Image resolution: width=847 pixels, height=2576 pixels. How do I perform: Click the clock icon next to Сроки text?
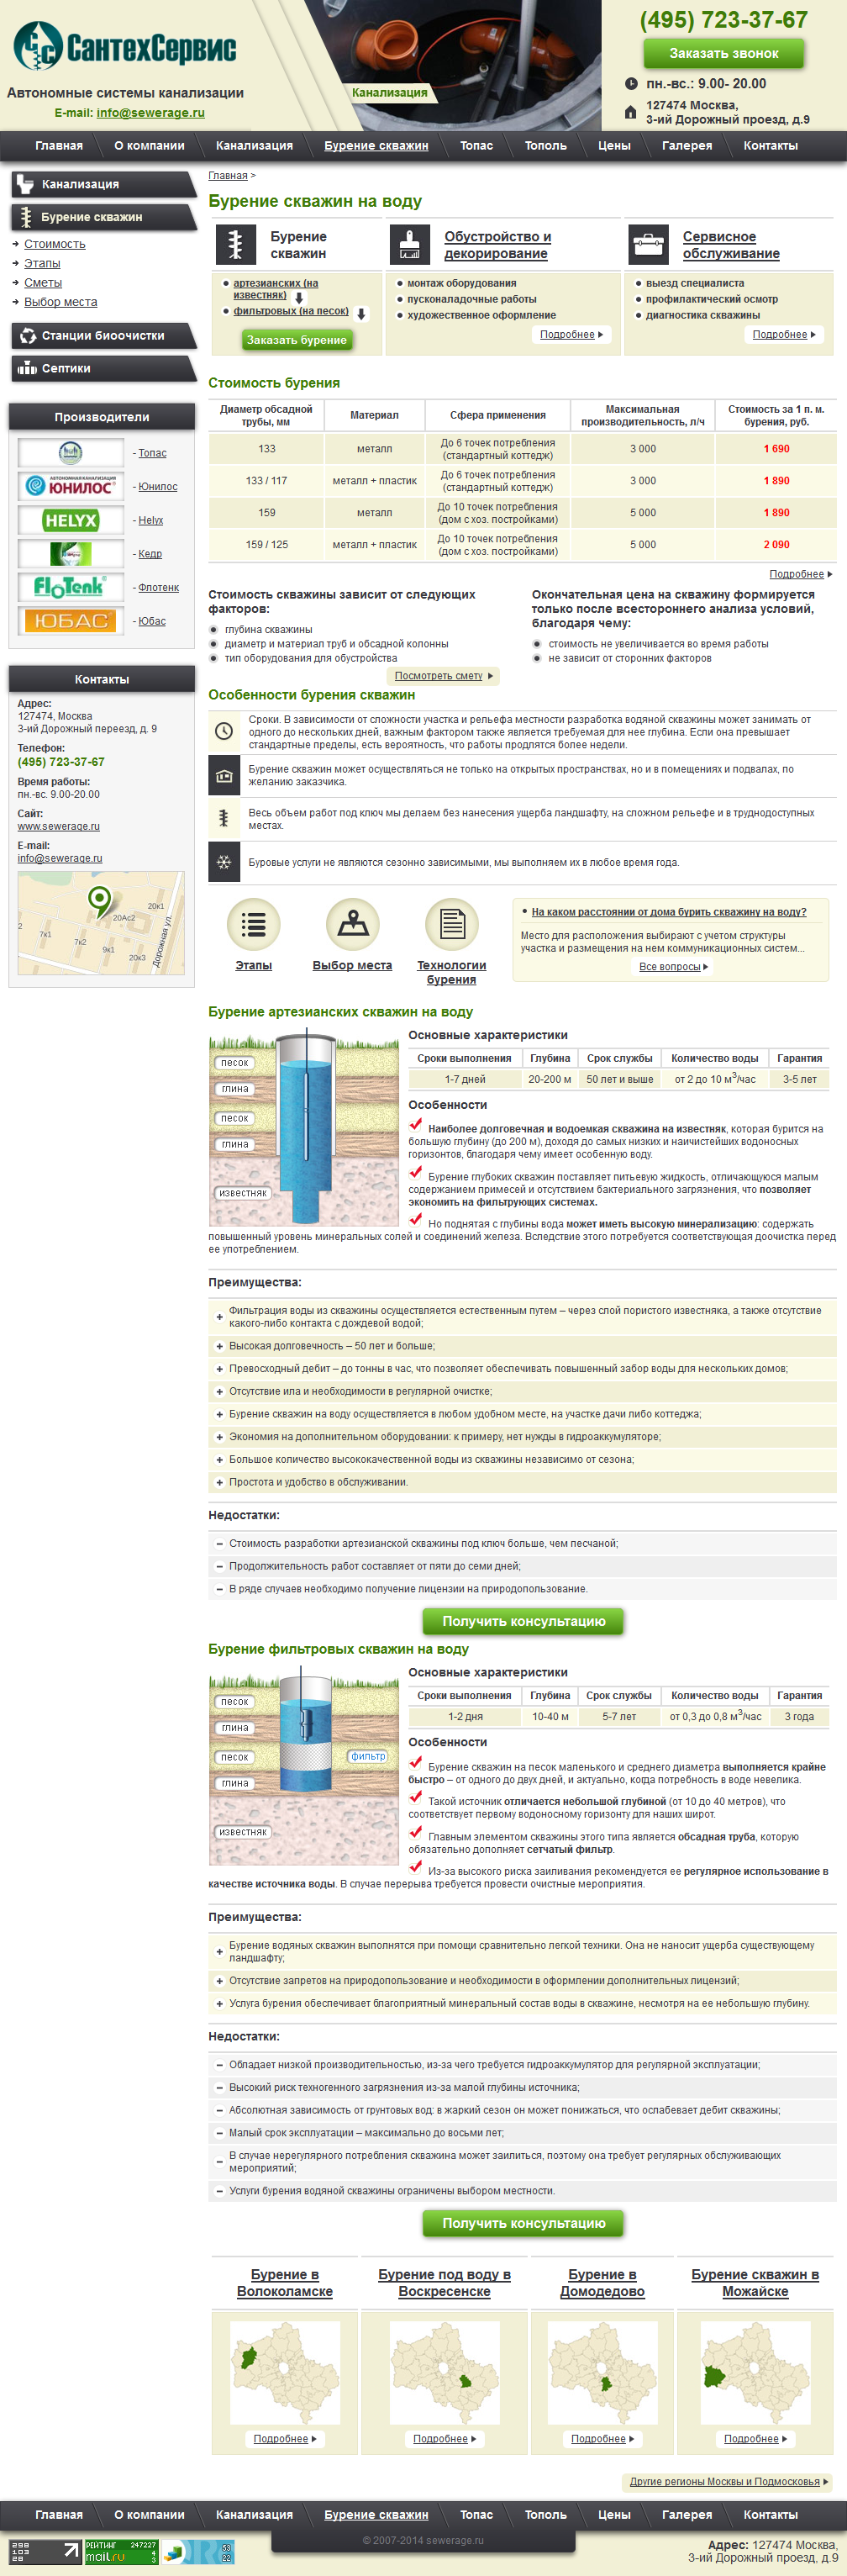click(x=224, y=731)
